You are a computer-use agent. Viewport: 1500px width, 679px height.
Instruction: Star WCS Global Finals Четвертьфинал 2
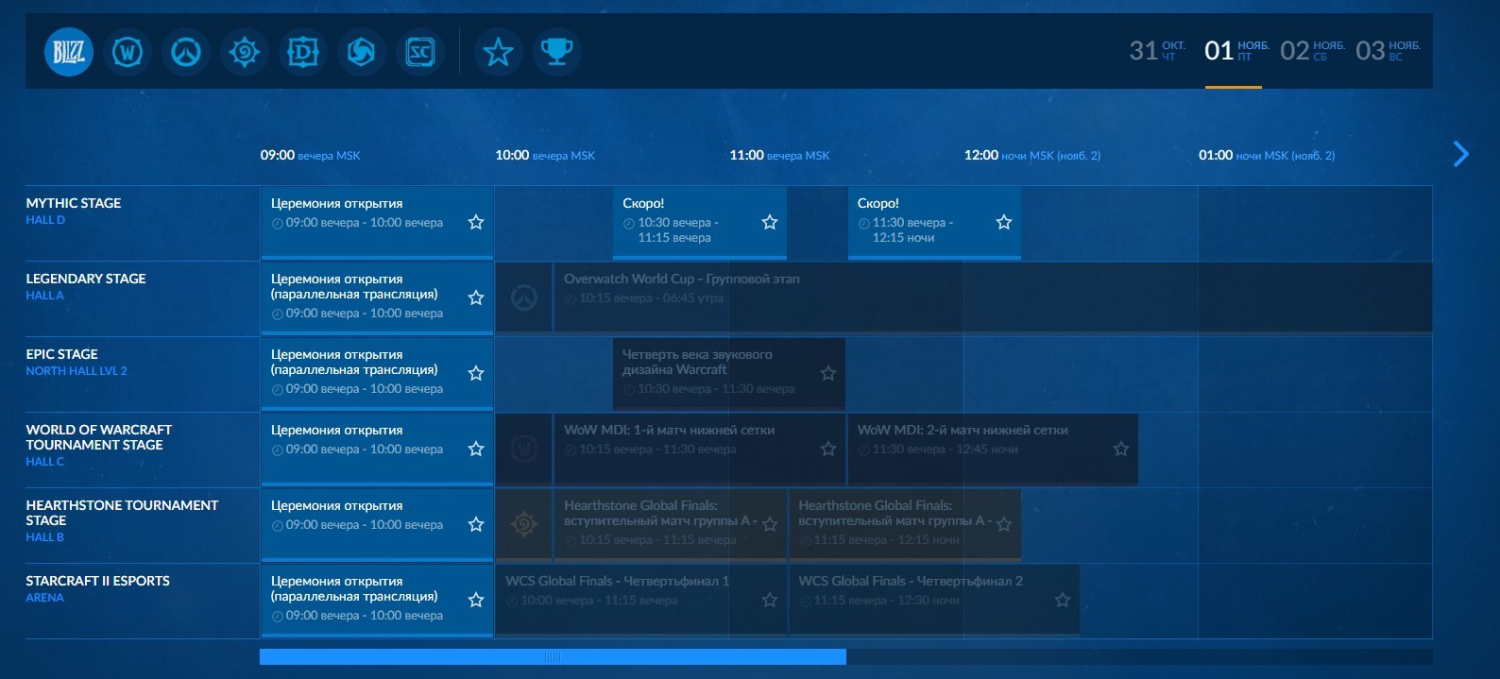pos(1063,600)
